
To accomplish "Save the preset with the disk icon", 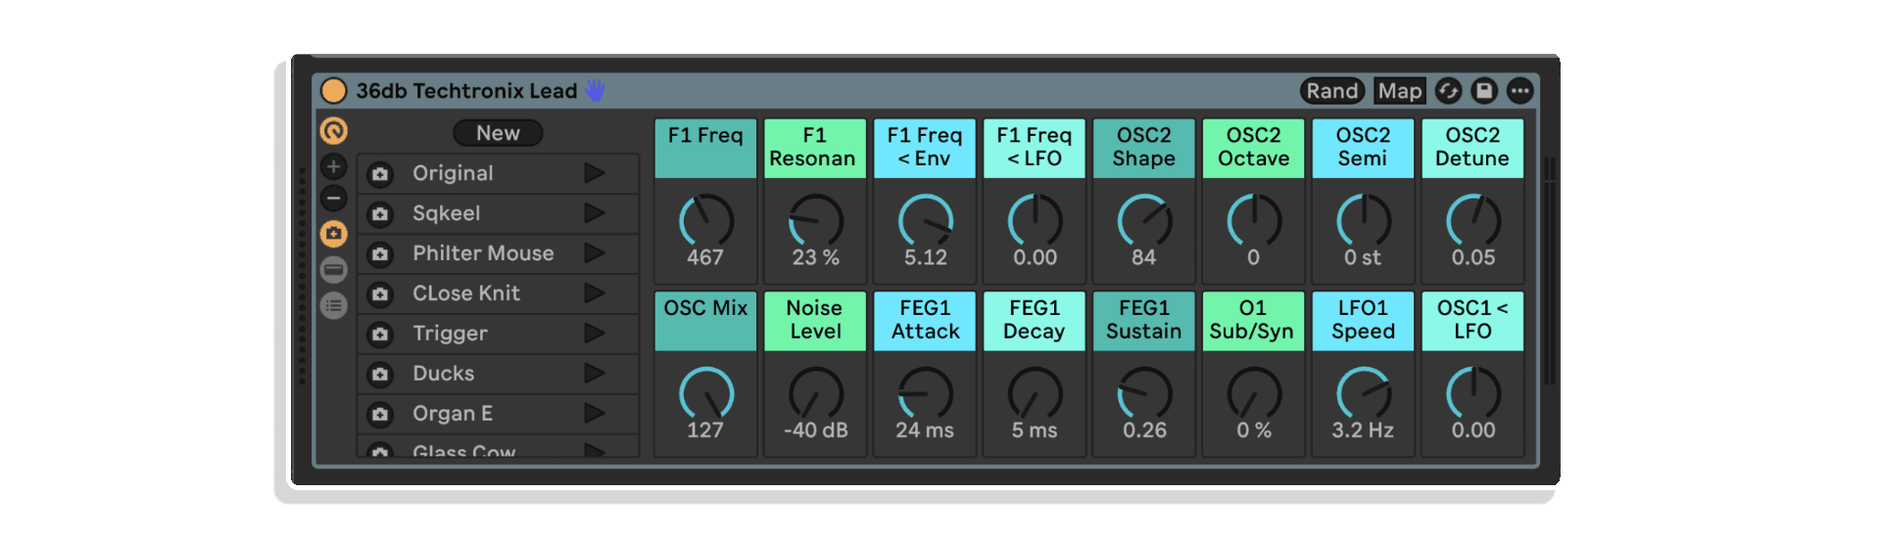I will (x=1484, y=91).
